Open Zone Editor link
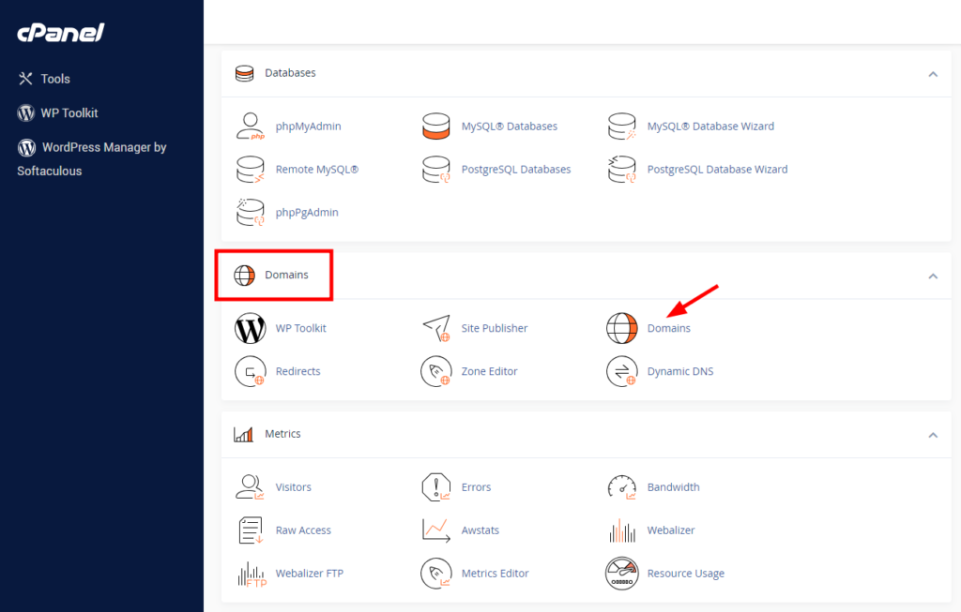 coord(490,371)
